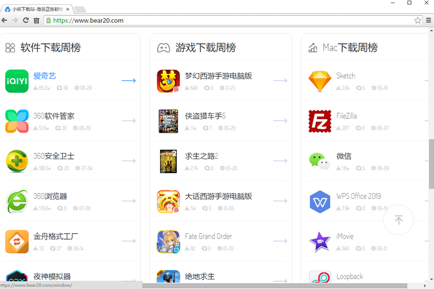Screen dimensions: 434x289
Task: Open the 求生之路2 link
Action: [x=201, y=156]
